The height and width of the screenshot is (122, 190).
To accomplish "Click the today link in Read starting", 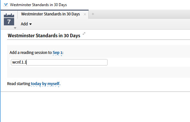I will (x=36, y=84).
